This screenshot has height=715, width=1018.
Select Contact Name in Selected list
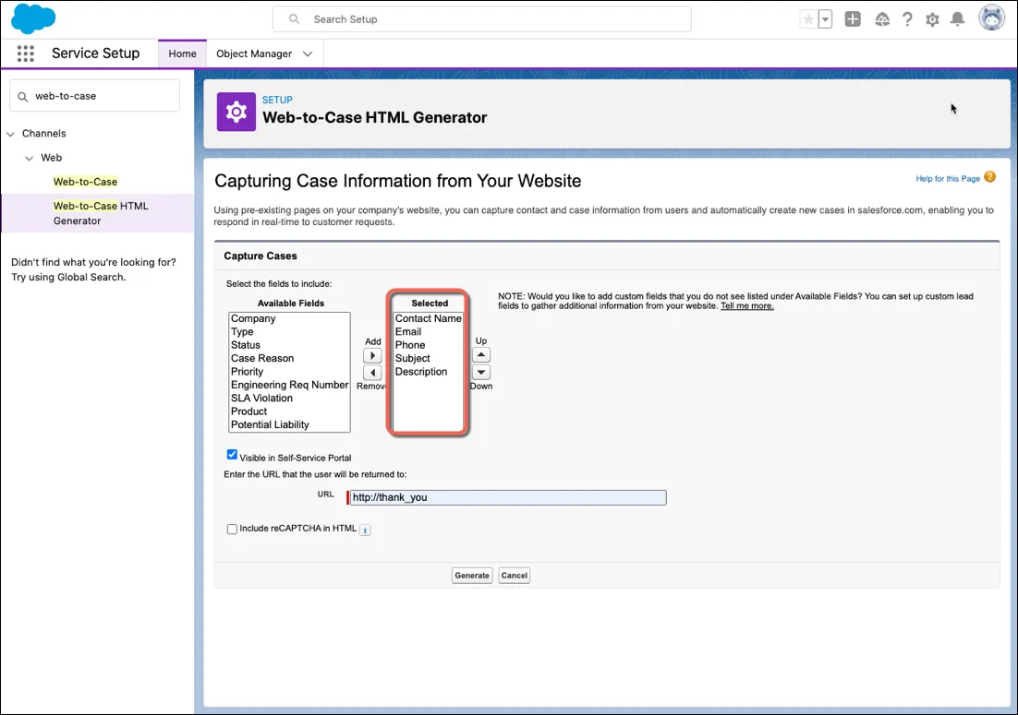click(428, 318)
